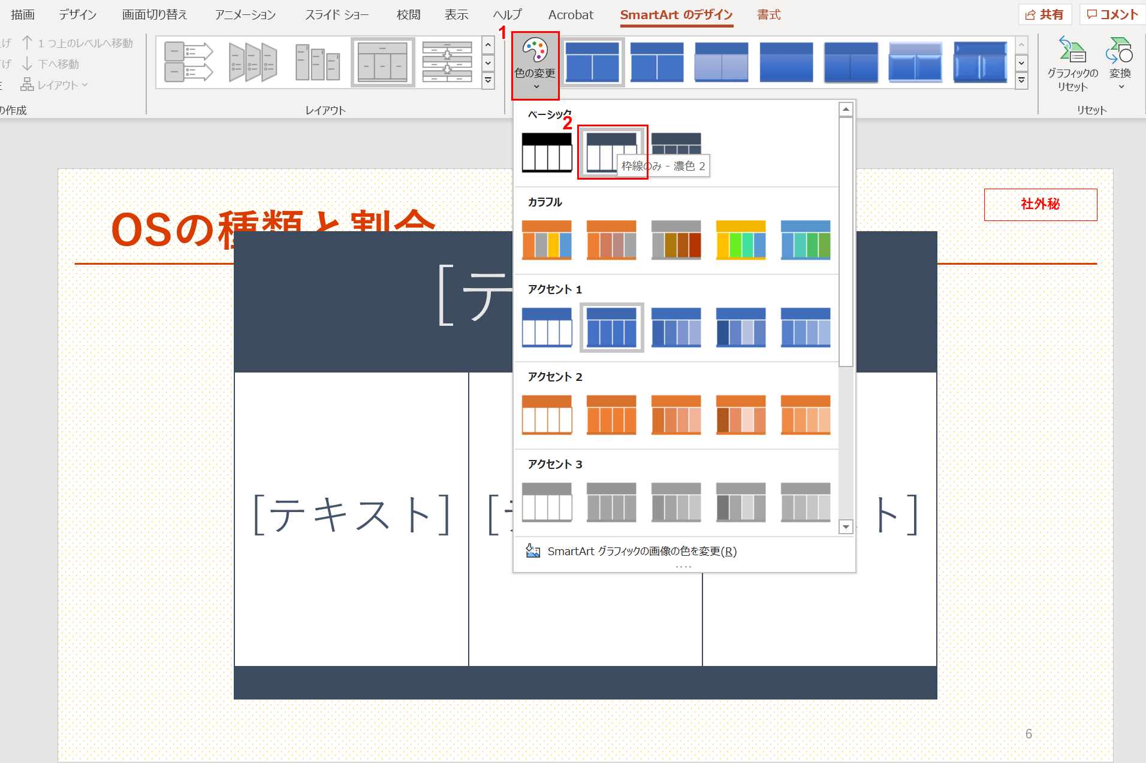This screenshot has width=1146, height=763.
Task: Choose fifth Accent 3 transparent scheme
Action: pyautogui.click(x=806, y=502)
